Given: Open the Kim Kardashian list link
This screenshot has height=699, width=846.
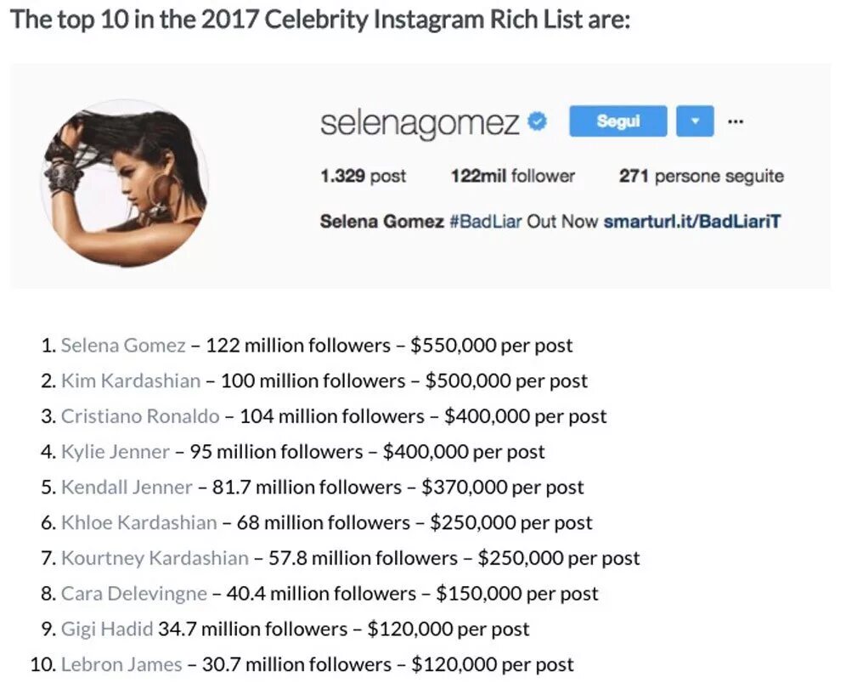Looking at the screenshot, I should tap(131, 381).
